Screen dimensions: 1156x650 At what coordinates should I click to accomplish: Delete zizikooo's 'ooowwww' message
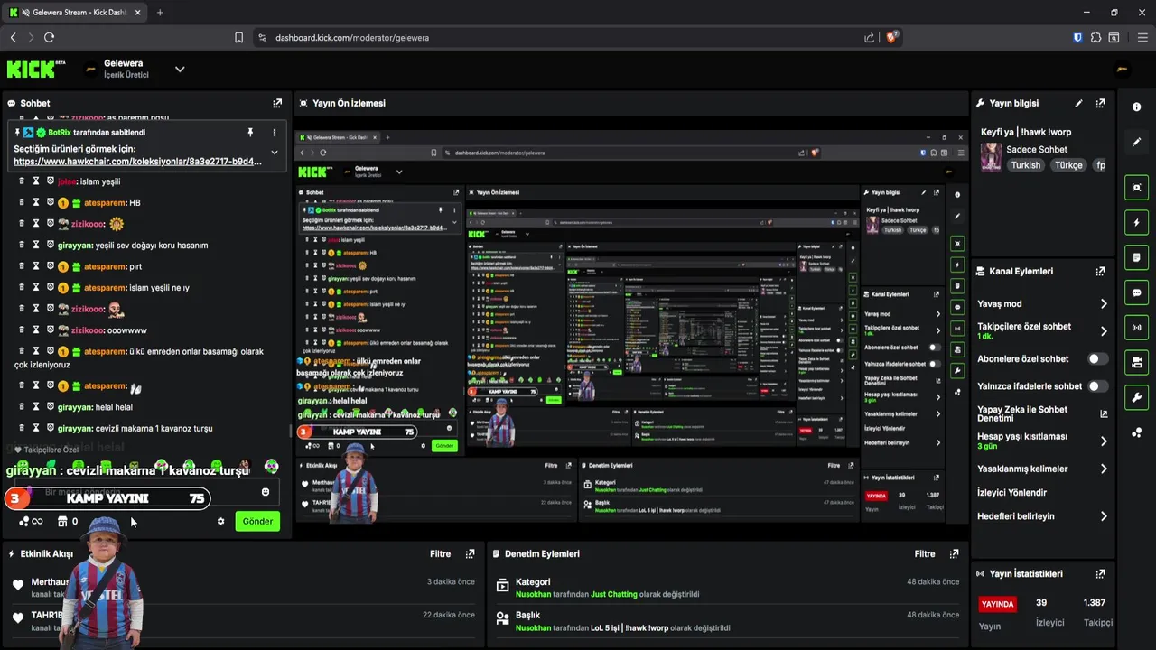click(22, 330)
